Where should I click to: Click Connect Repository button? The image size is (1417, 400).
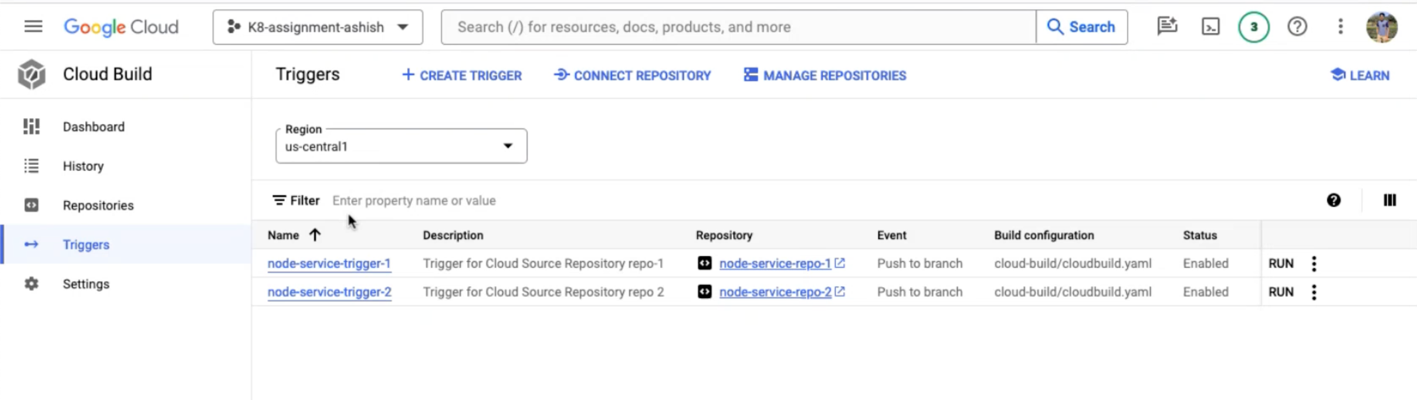pos(632,75)
